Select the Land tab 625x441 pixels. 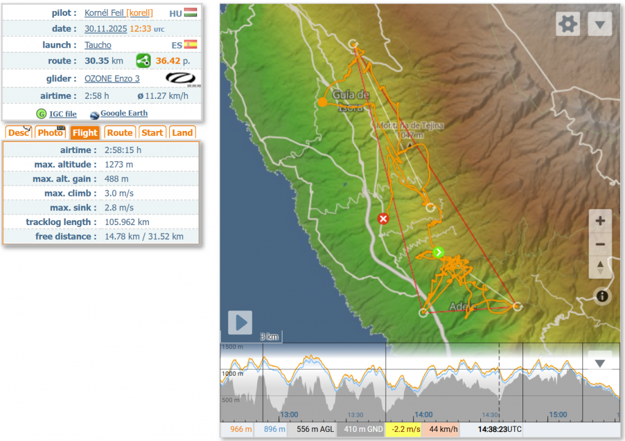[182, 133]
